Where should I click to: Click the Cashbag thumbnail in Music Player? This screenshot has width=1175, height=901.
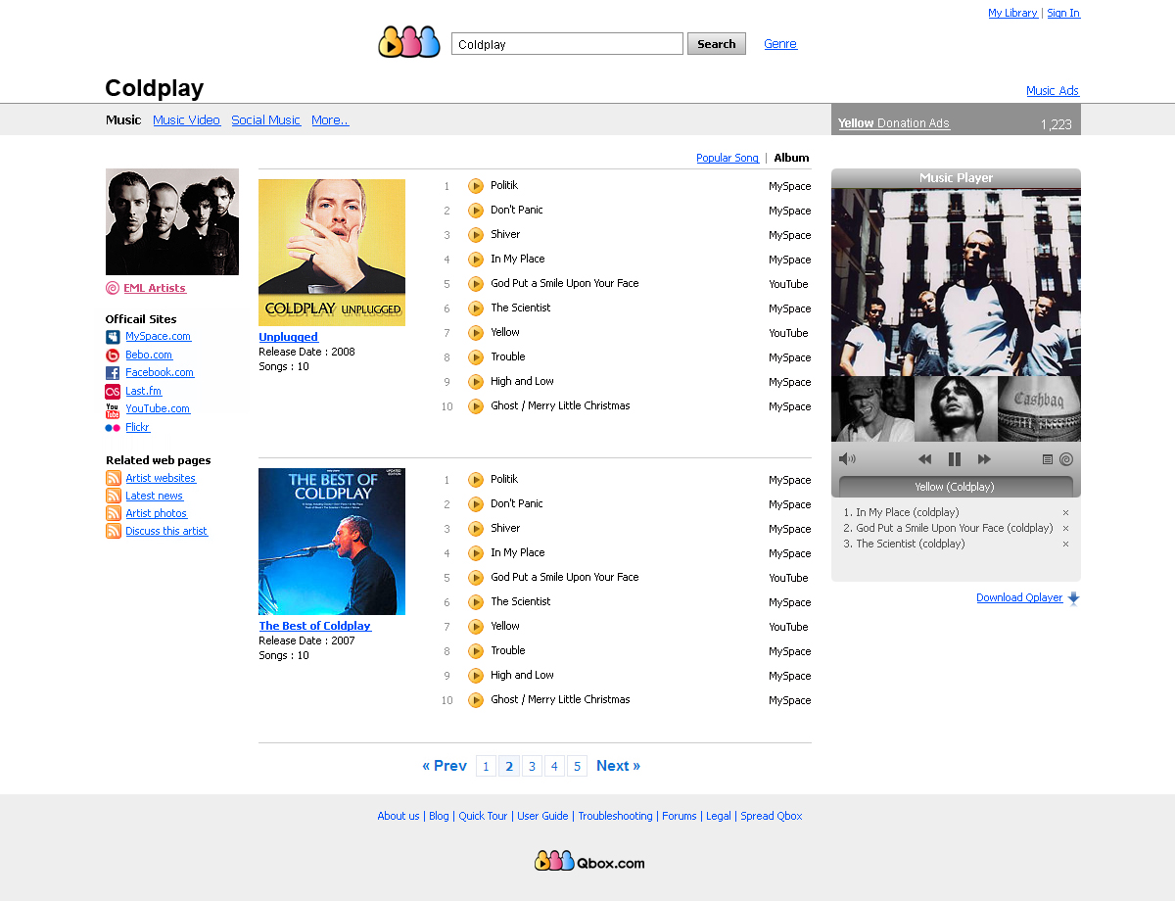(1039, 408)
